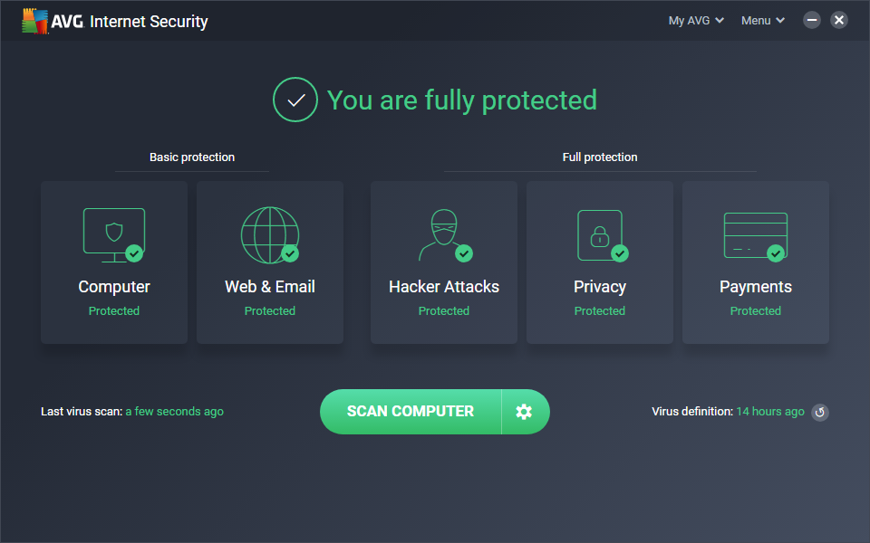Click Protected status under Payments
870x543 pixels.
(756, 310)
